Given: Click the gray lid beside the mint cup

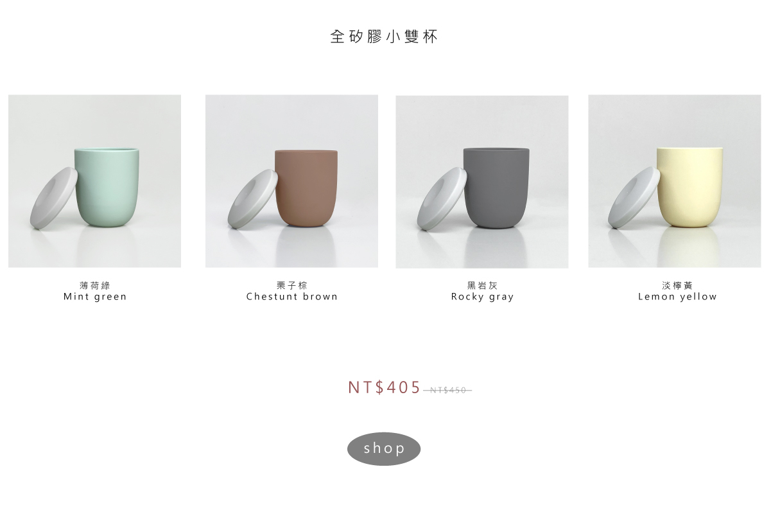Looking at the screenshot, I should pos(54,198).
